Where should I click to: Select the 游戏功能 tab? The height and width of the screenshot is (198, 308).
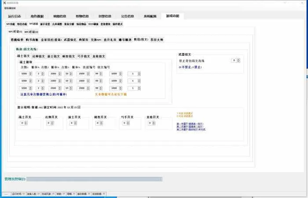point(172,16)
